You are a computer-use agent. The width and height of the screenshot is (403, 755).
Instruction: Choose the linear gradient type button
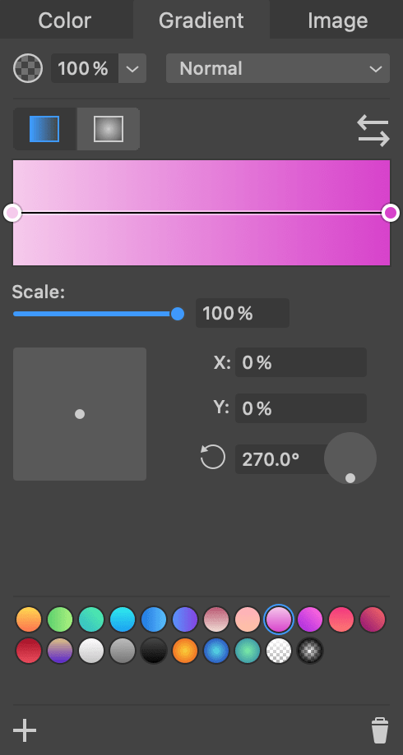pyautogui.click(x=44, y=129)
